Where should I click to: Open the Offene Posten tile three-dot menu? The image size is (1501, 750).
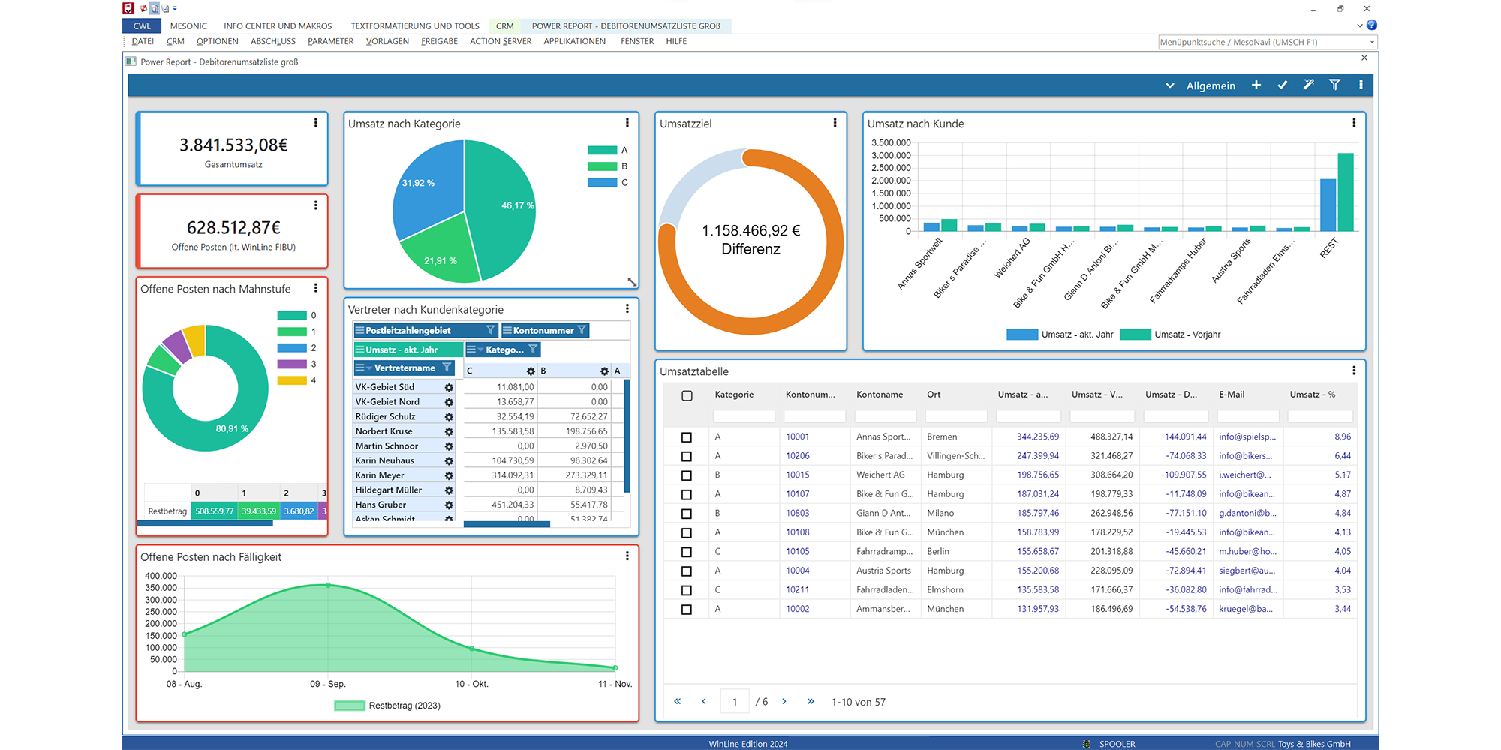click(x=316, y=205)
